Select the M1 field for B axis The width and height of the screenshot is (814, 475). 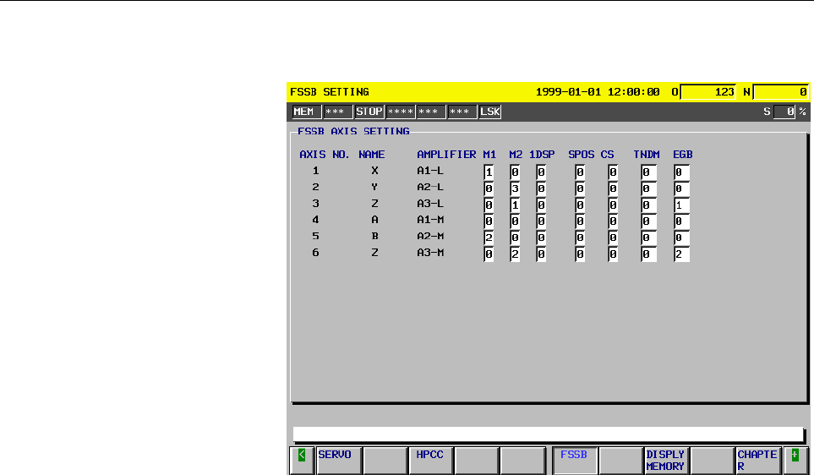click(x=489, y=237)
